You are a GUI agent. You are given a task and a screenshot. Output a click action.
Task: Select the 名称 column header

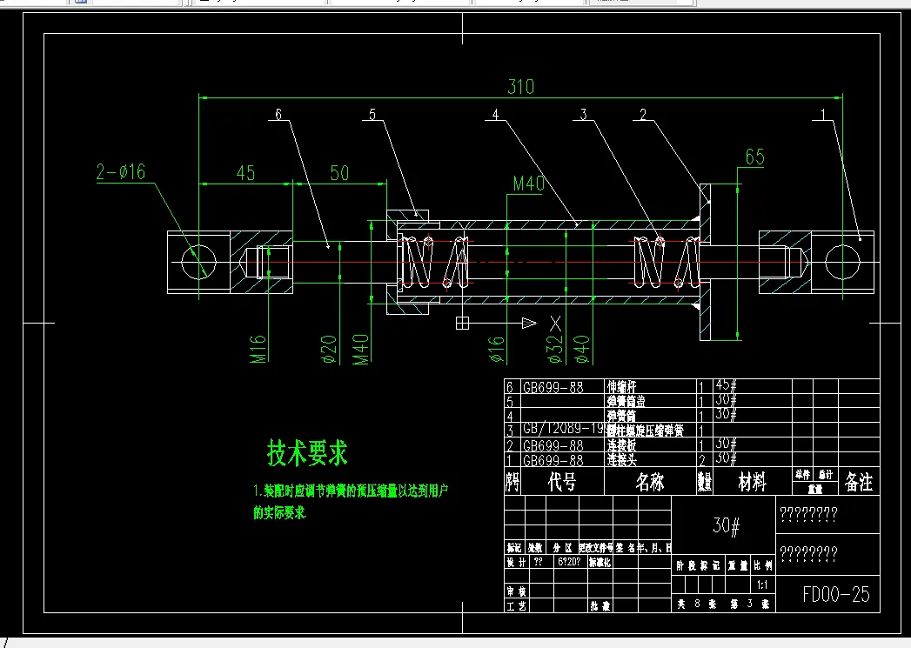[650, 482]
